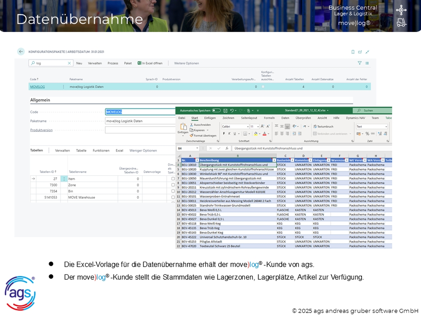Open the Seitenlayout tab
Screen dimensions: 421x315
(249, 118)
